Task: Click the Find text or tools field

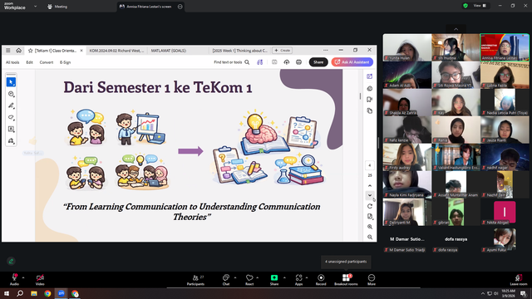Action: click(228, 62)
